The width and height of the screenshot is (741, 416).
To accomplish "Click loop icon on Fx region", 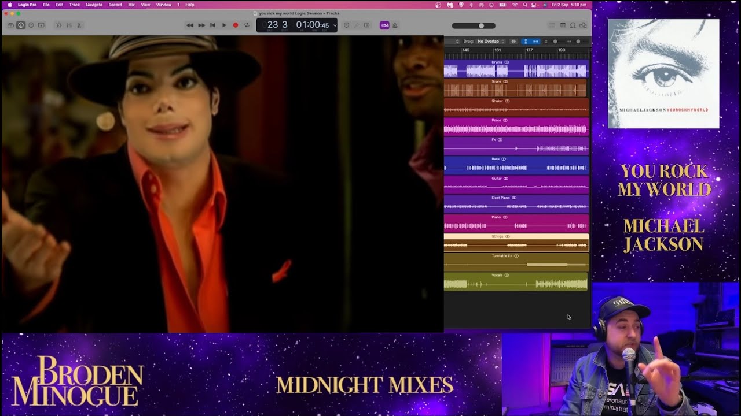I will [x=500, y=140].
